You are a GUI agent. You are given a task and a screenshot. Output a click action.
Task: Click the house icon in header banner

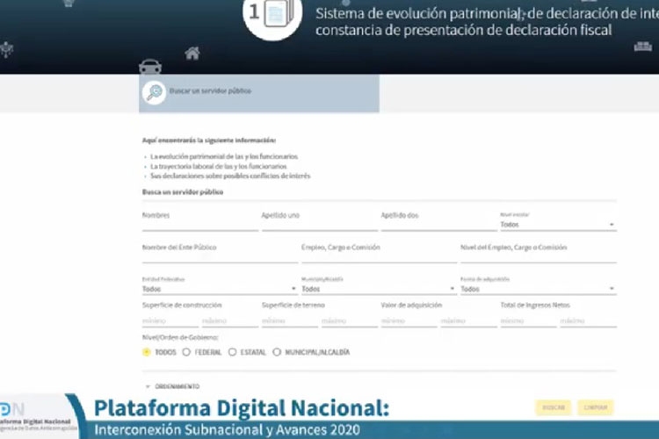[192, 54]
